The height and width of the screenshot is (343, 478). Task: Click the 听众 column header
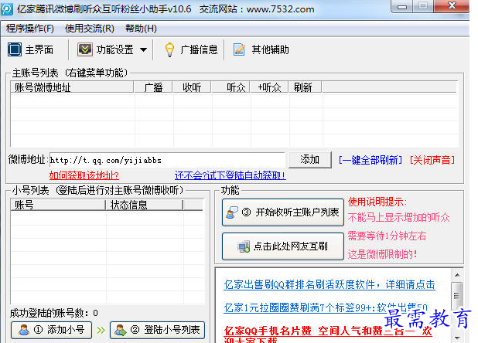230,87
